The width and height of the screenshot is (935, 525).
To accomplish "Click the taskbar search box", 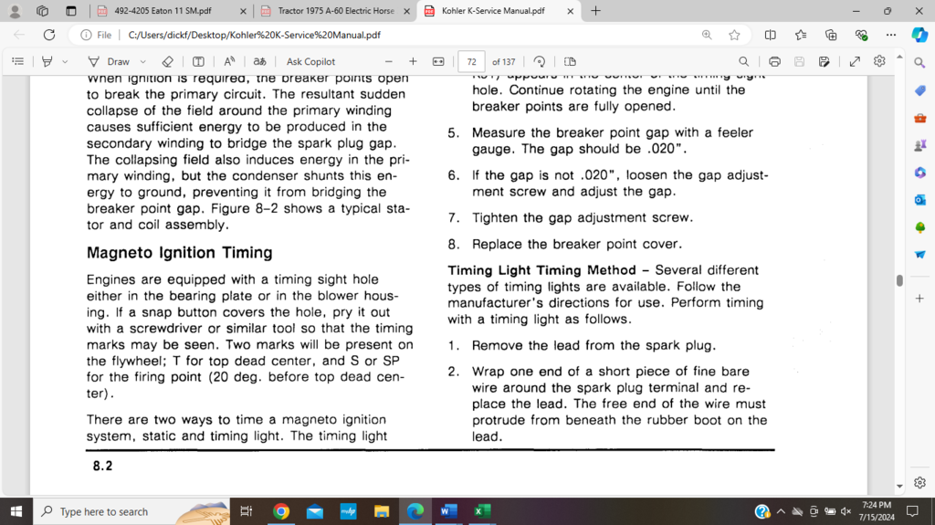I will [131, 511].
